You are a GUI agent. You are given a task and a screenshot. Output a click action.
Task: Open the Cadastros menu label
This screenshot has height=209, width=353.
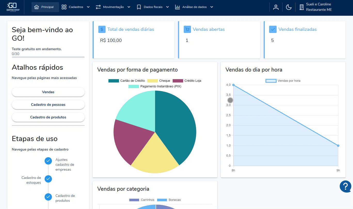(76, 7)
